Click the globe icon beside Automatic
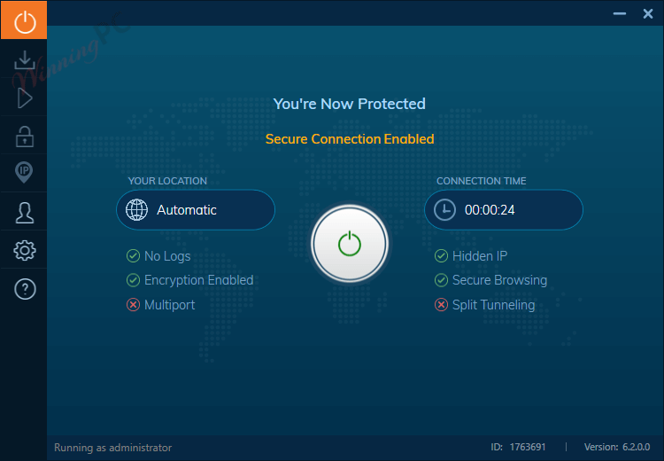The height and width of the screenshot is (461, 664). [136, 210]
